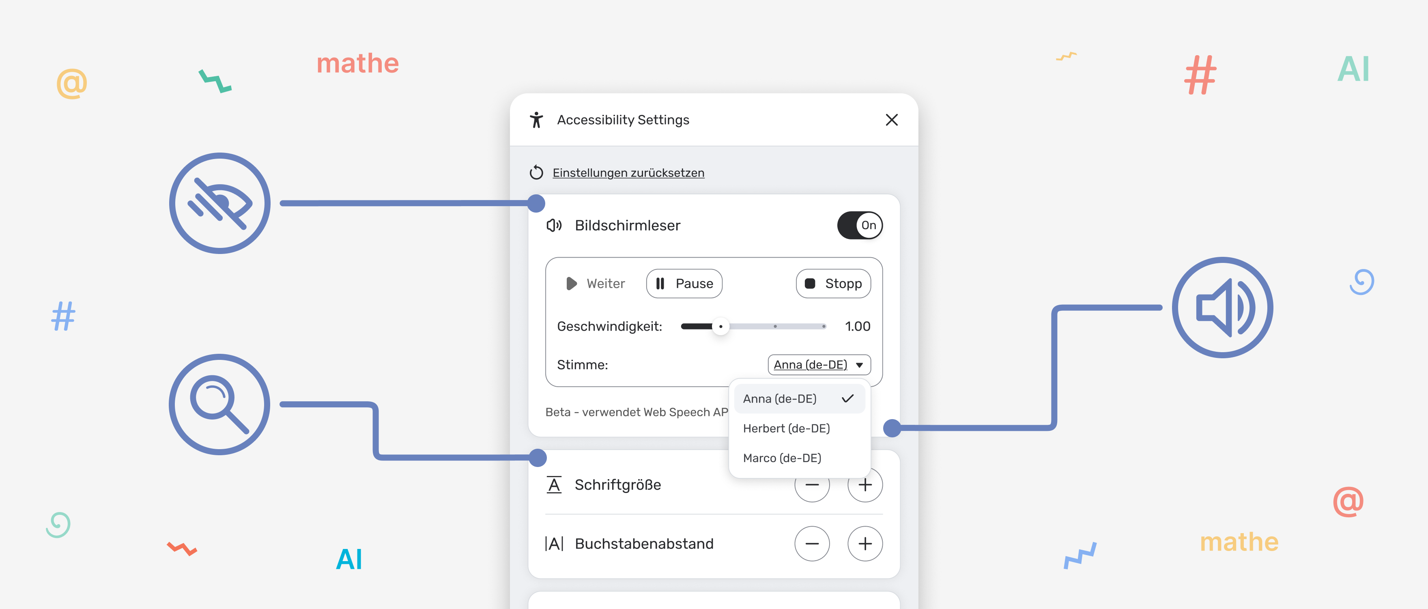Image resolution: width=1428 pixels, height=609 pixels.
Task: Click the large crossed-out eye icon
Action: click(x=219, y=204)
